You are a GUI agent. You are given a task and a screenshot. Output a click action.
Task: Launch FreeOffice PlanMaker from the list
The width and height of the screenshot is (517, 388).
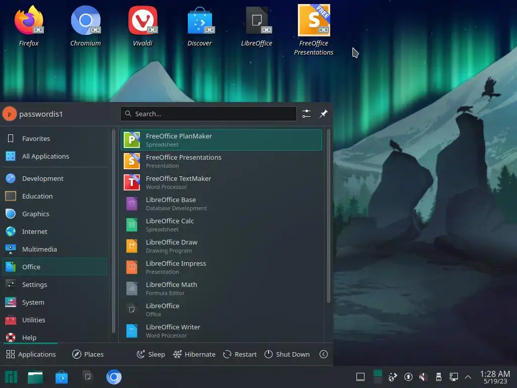click(x=221, y=140)
